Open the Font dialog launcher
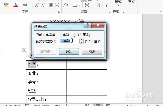The image size is (163, 106). [59, 12]
